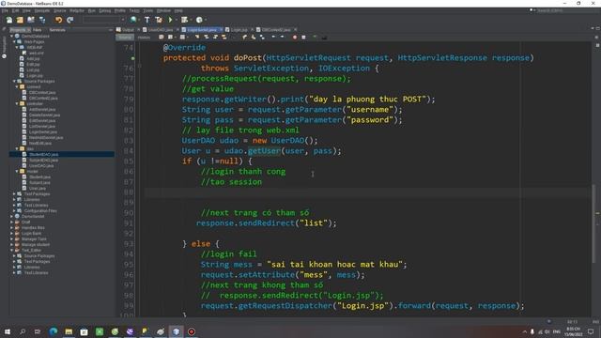Expand the Login Bank project
Viewport: 601px width, 338px height.
pyautogui.click(x=12, y=233)
